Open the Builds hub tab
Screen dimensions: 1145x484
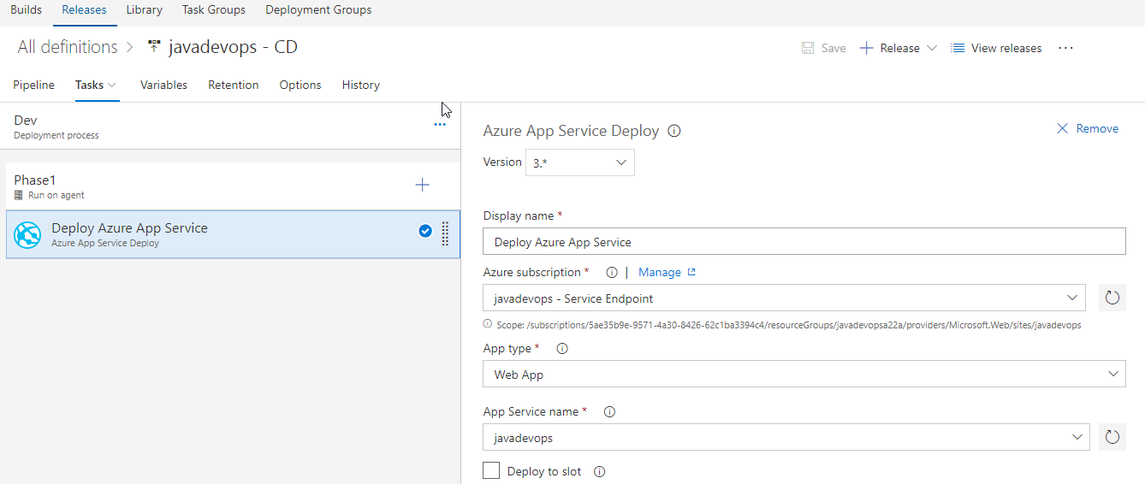[26, 10]
